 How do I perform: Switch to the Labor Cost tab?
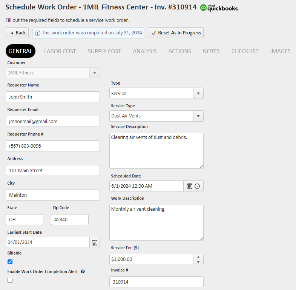[x=60, y=51]
